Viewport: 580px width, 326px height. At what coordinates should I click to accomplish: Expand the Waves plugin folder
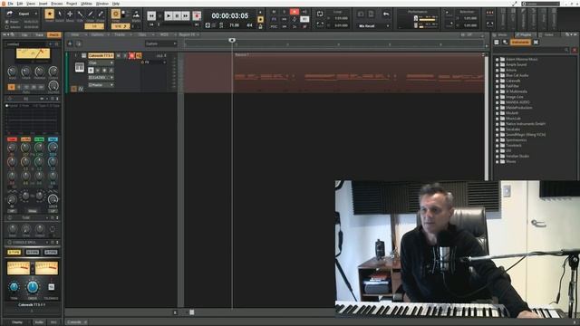coord(498,161)
